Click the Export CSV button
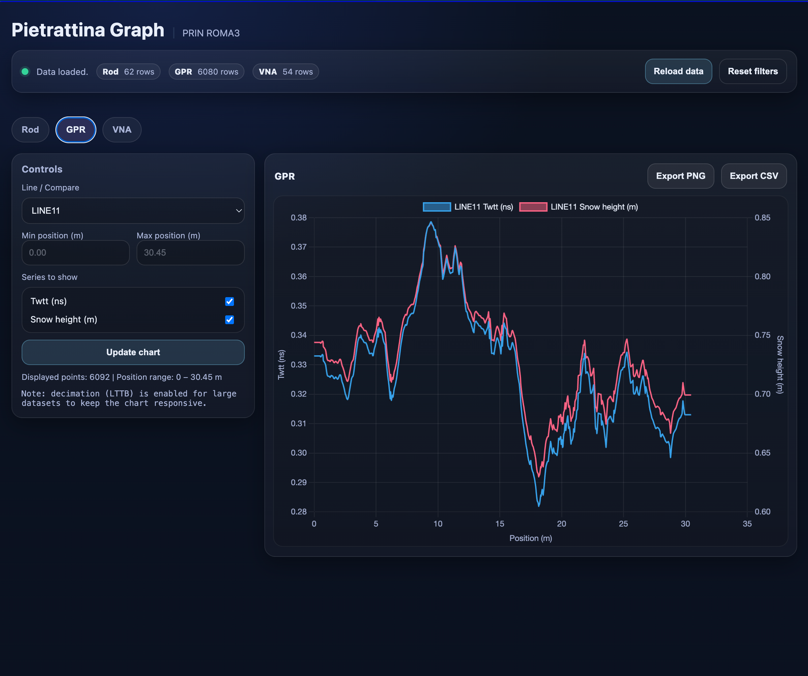This screenshot has width=808, height=676. (x=753, y=176)
